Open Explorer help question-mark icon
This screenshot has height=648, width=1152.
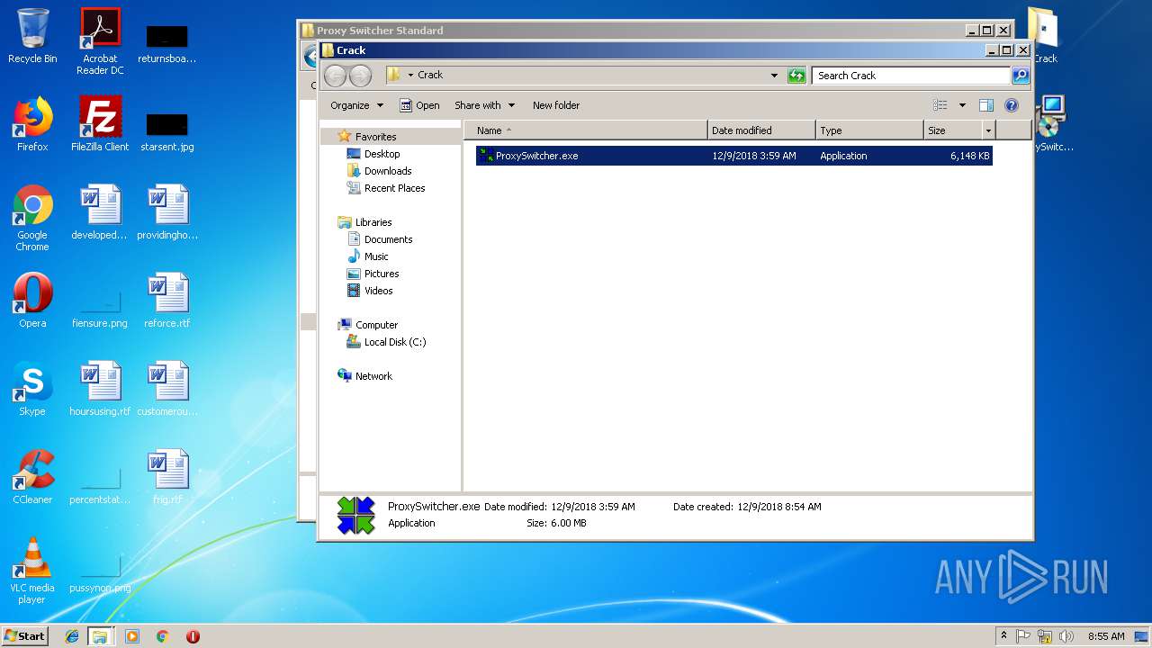coord(1012,105)
